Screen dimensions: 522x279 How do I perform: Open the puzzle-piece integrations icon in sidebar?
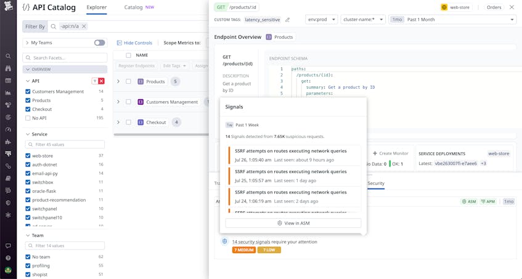coord(9,142)
